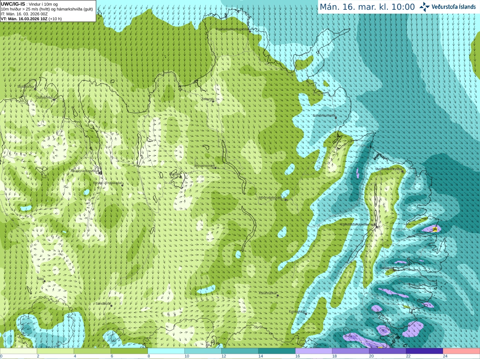The height and width of the screenshot is (359, 480).
Task: Click the IT: Mán. 16. 03. 2026 00Z line
Action: 24,14
